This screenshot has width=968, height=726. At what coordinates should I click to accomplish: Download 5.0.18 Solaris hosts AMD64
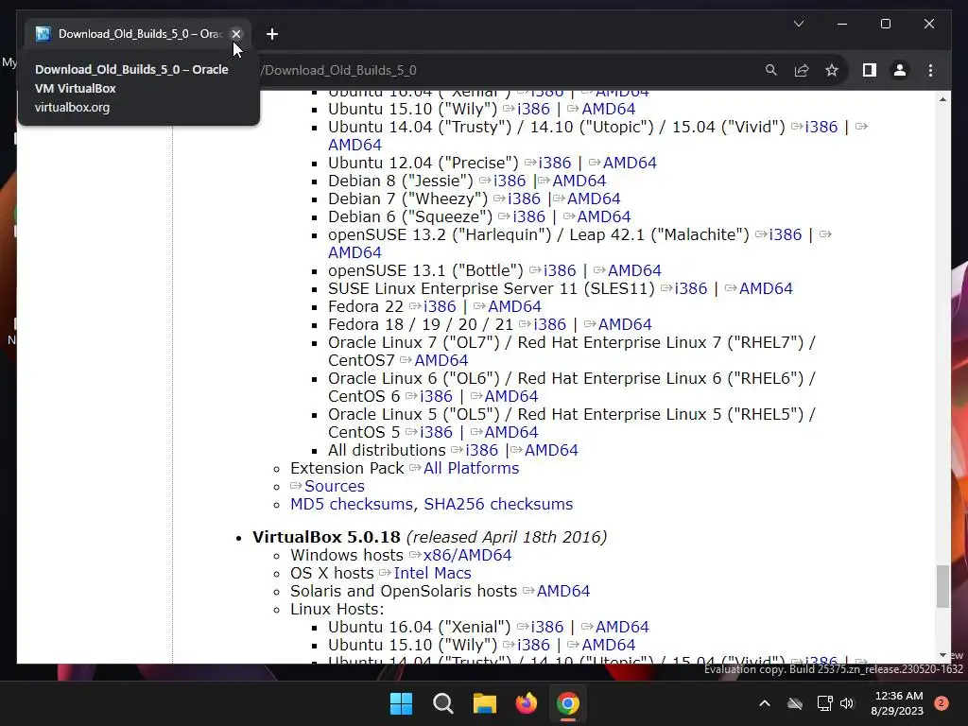point(563,591)
